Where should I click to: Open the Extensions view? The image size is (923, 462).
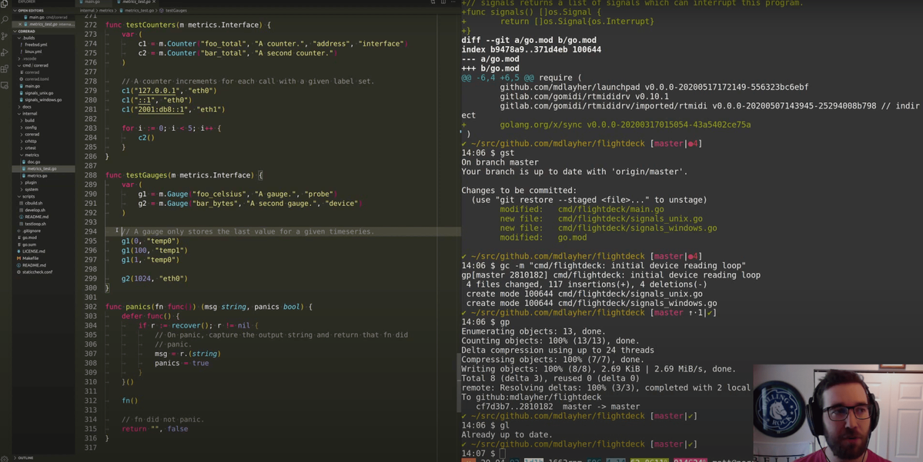(x=5, y=69)
